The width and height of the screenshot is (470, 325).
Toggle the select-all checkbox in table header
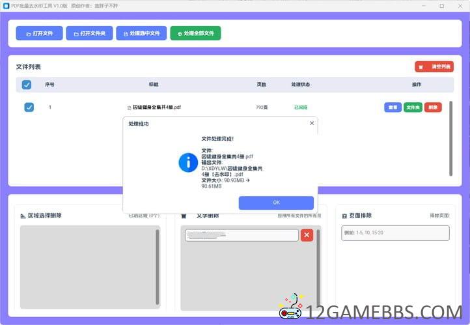27,85
